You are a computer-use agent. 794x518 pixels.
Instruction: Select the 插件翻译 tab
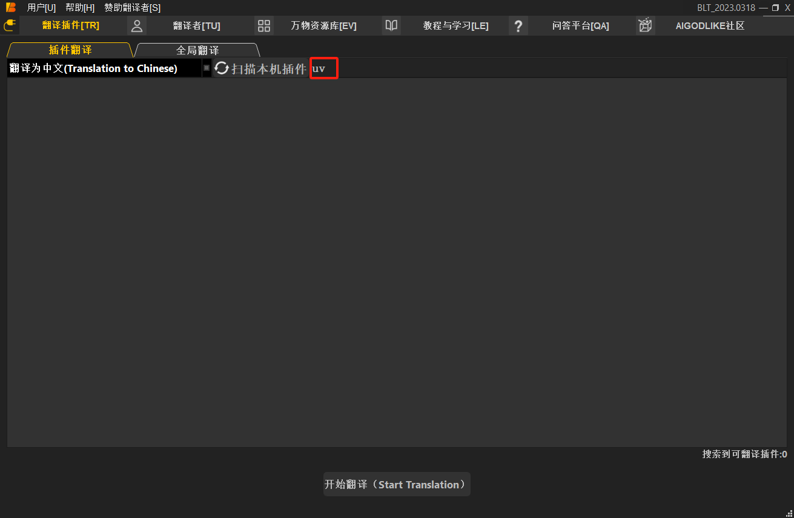click(x=70, y=50)
